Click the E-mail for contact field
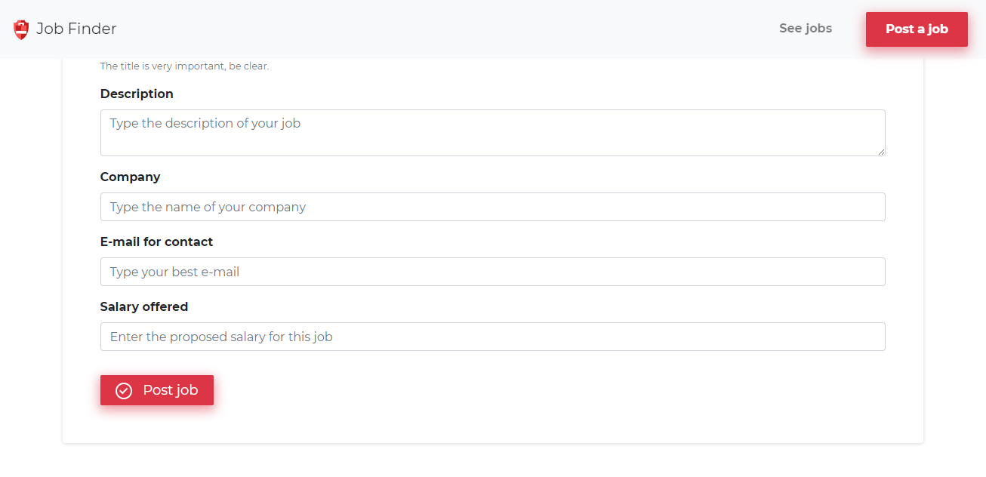The width and height of the screenshot is (986, 477). click(492, 272)
